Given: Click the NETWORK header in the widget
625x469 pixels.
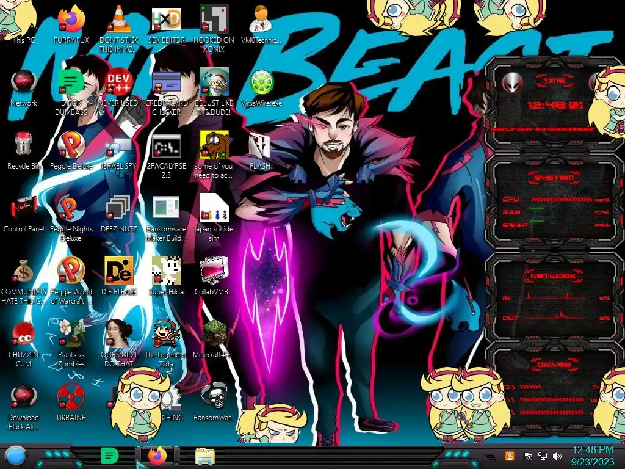Looking at the screenshot, I should tap(553, 276).
